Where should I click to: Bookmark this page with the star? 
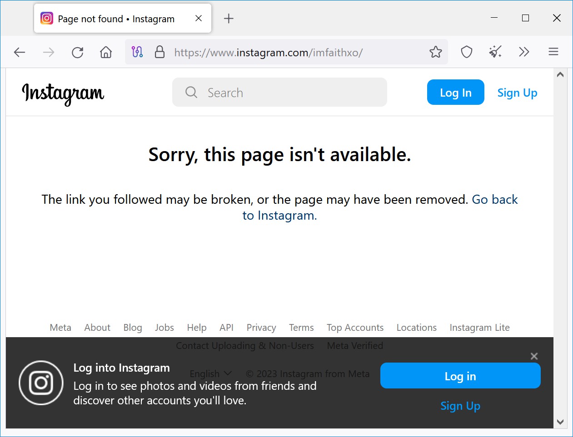click(436, 52)
